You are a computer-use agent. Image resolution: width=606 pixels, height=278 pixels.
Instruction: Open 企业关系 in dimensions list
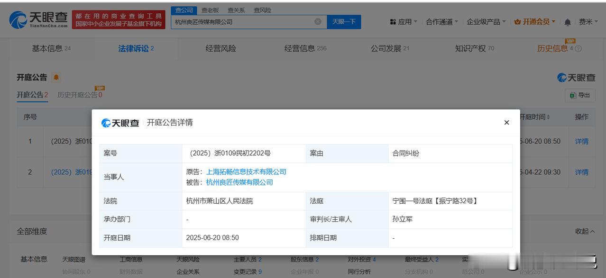(x=188, y=272)
